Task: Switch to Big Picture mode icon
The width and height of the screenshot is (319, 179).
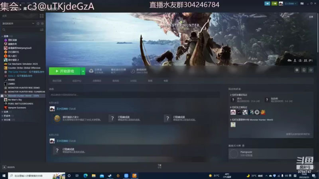Action: click(302, 4)
